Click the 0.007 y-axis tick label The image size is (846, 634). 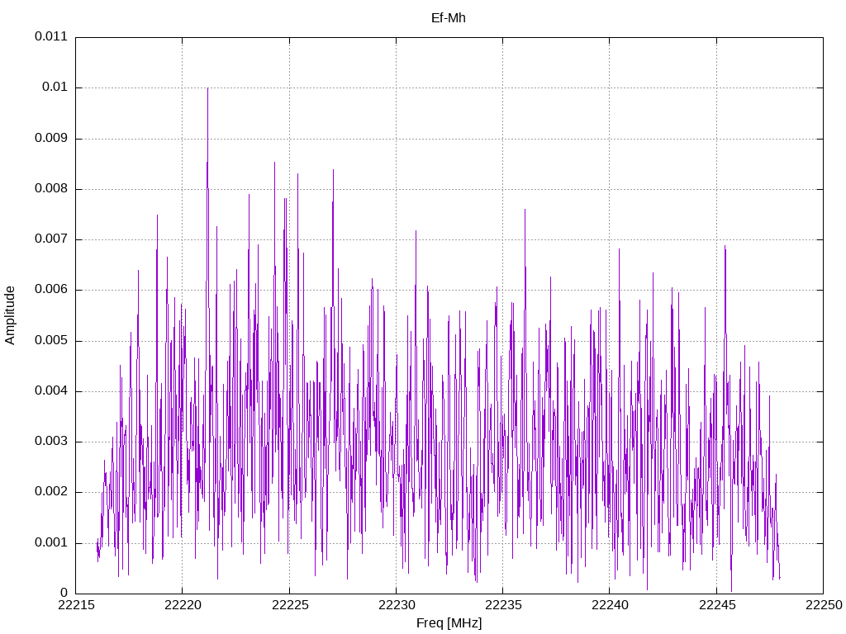[50, 239]
